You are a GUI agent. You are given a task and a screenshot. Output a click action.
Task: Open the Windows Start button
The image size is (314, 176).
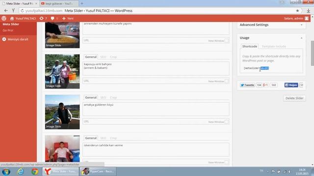click(x=6, y=172)
